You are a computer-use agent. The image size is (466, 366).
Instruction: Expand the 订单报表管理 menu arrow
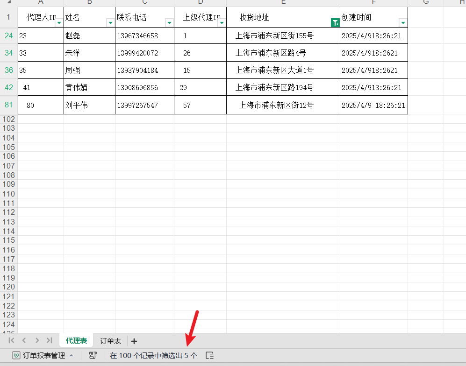71,355
